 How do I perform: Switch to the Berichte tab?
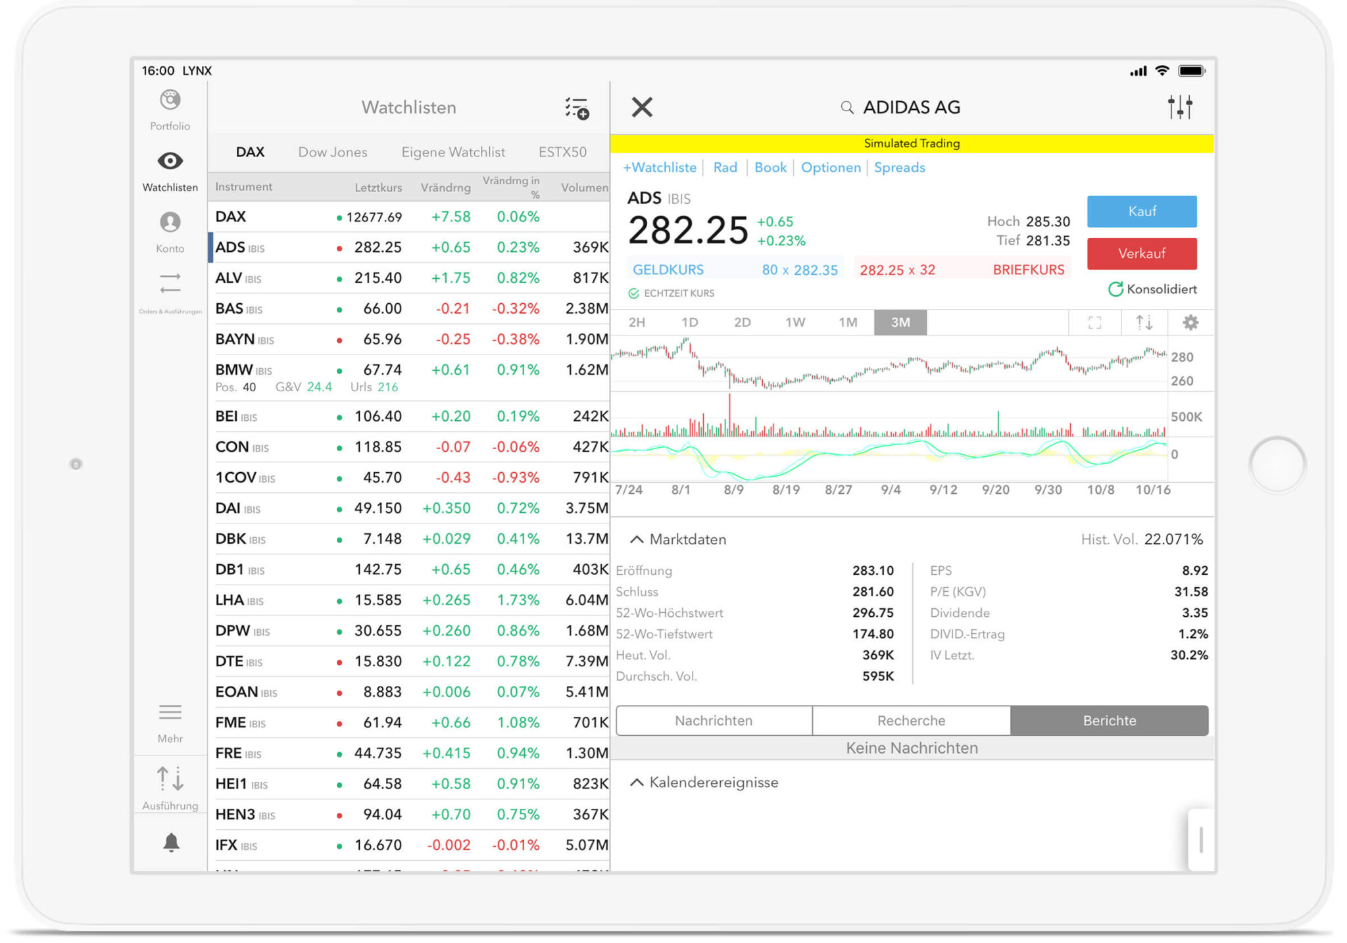click(1109, 721)
